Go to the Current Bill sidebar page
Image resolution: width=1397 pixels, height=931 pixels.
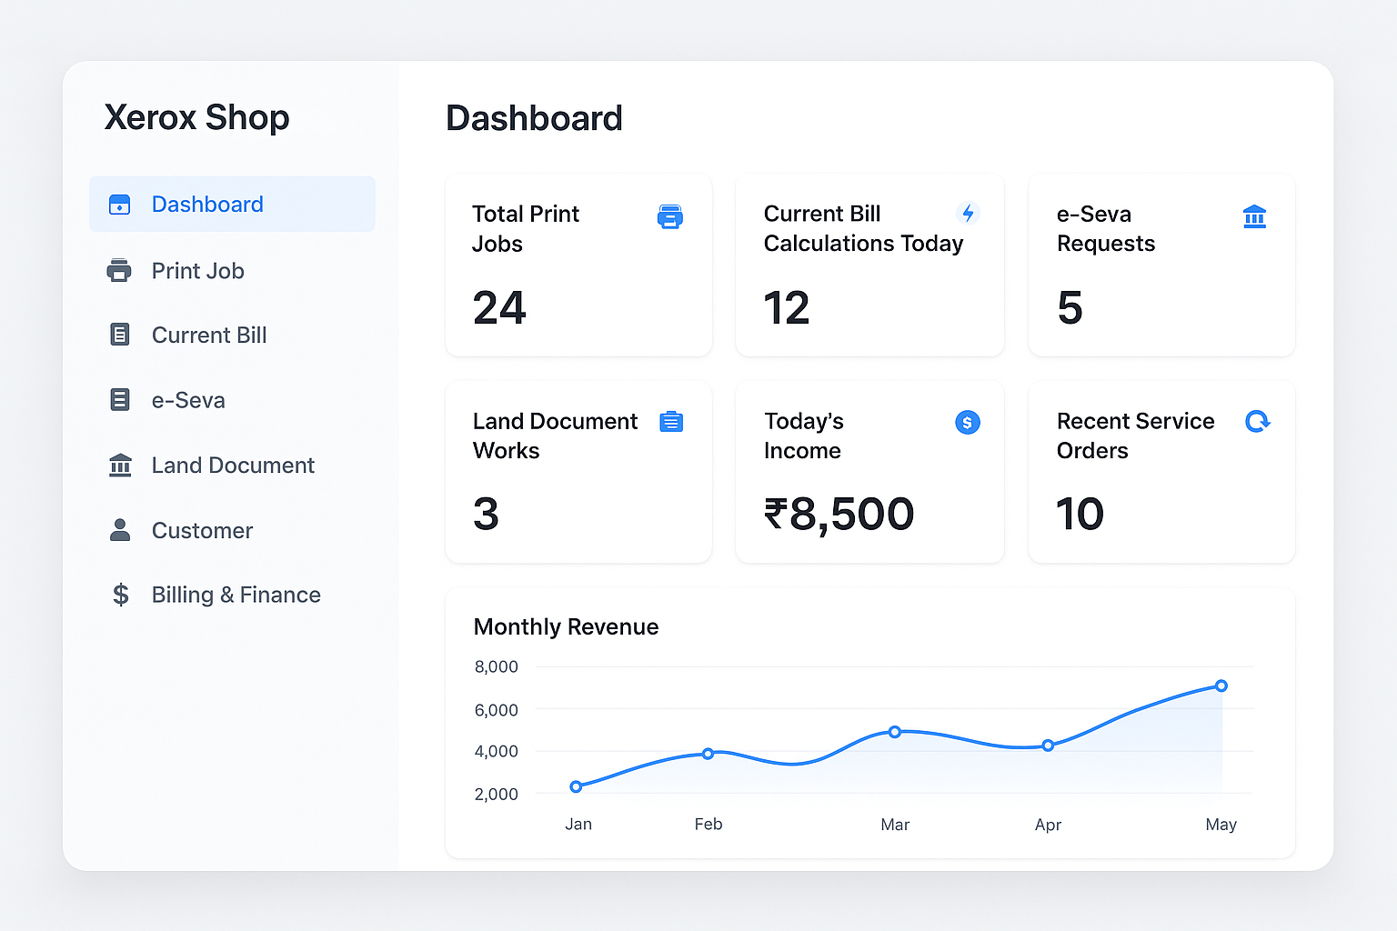click(209, 335)
